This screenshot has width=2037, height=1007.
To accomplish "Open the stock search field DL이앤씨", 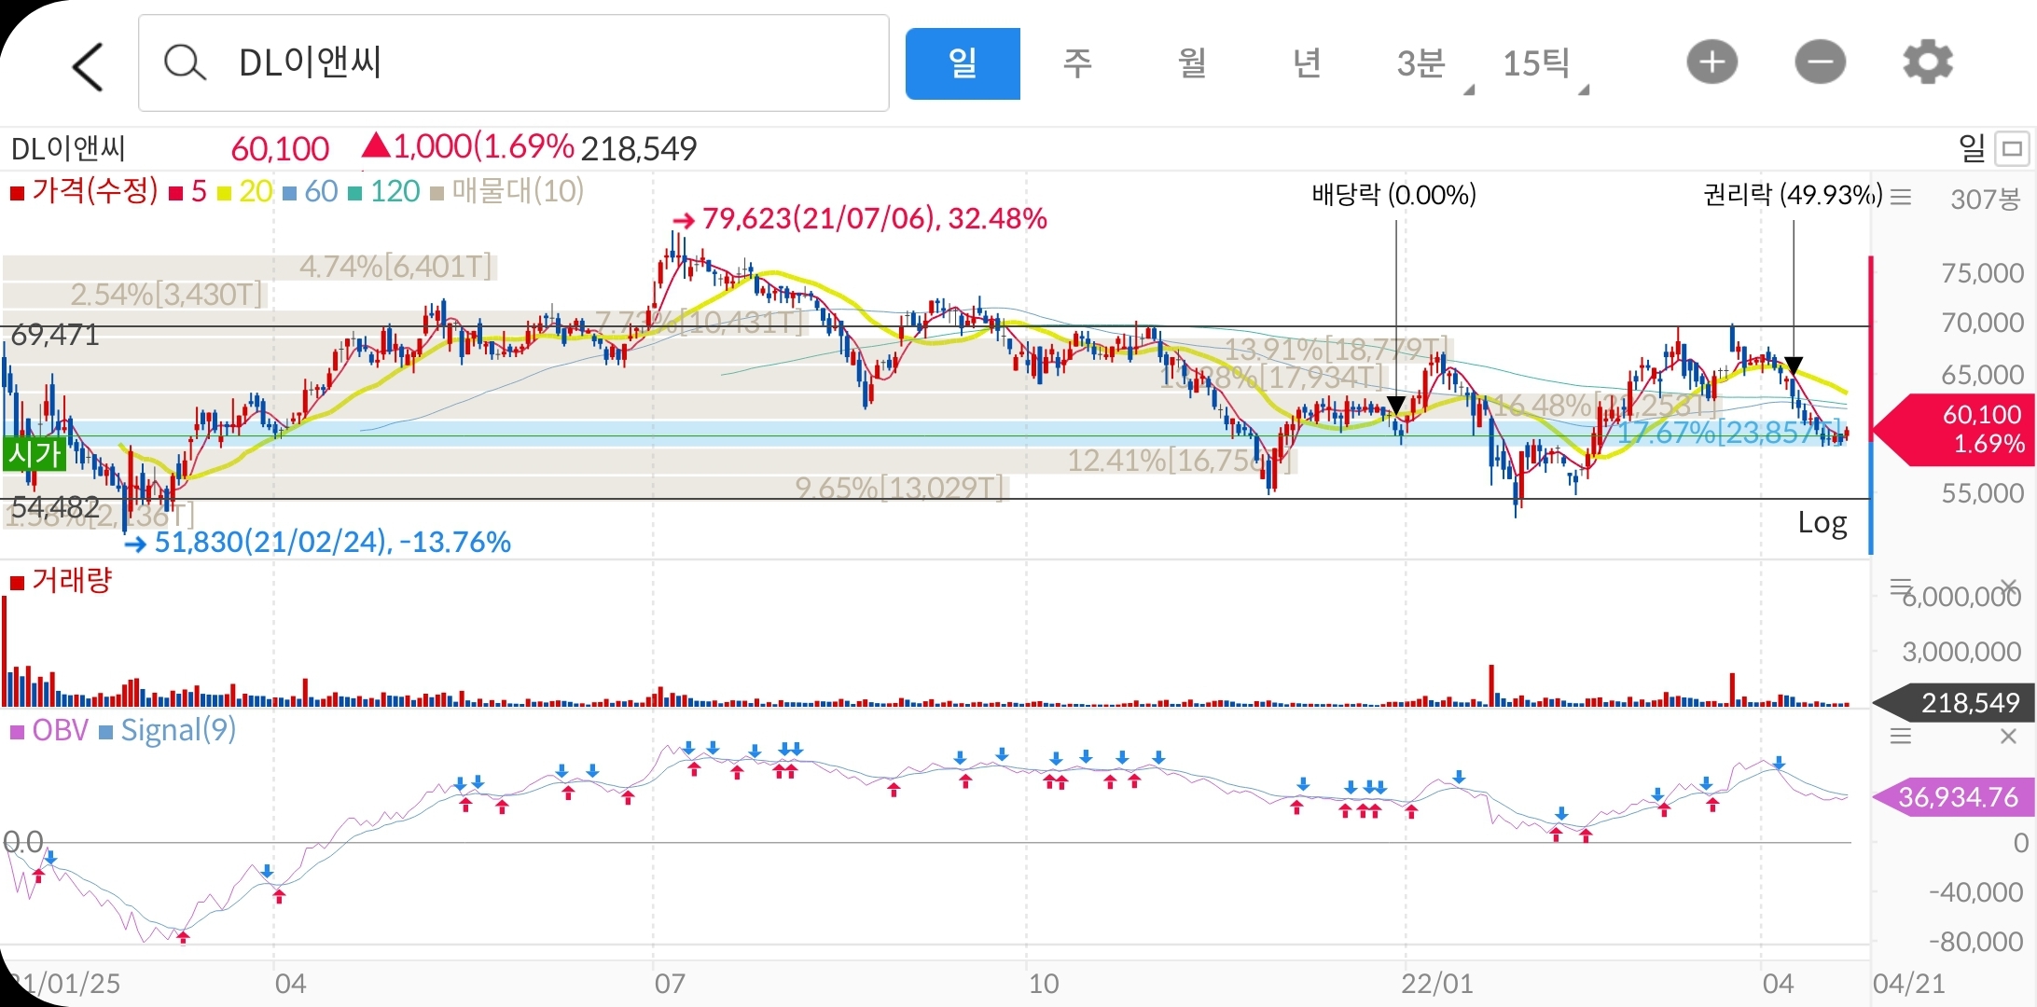I will click(x=513, y=63).
